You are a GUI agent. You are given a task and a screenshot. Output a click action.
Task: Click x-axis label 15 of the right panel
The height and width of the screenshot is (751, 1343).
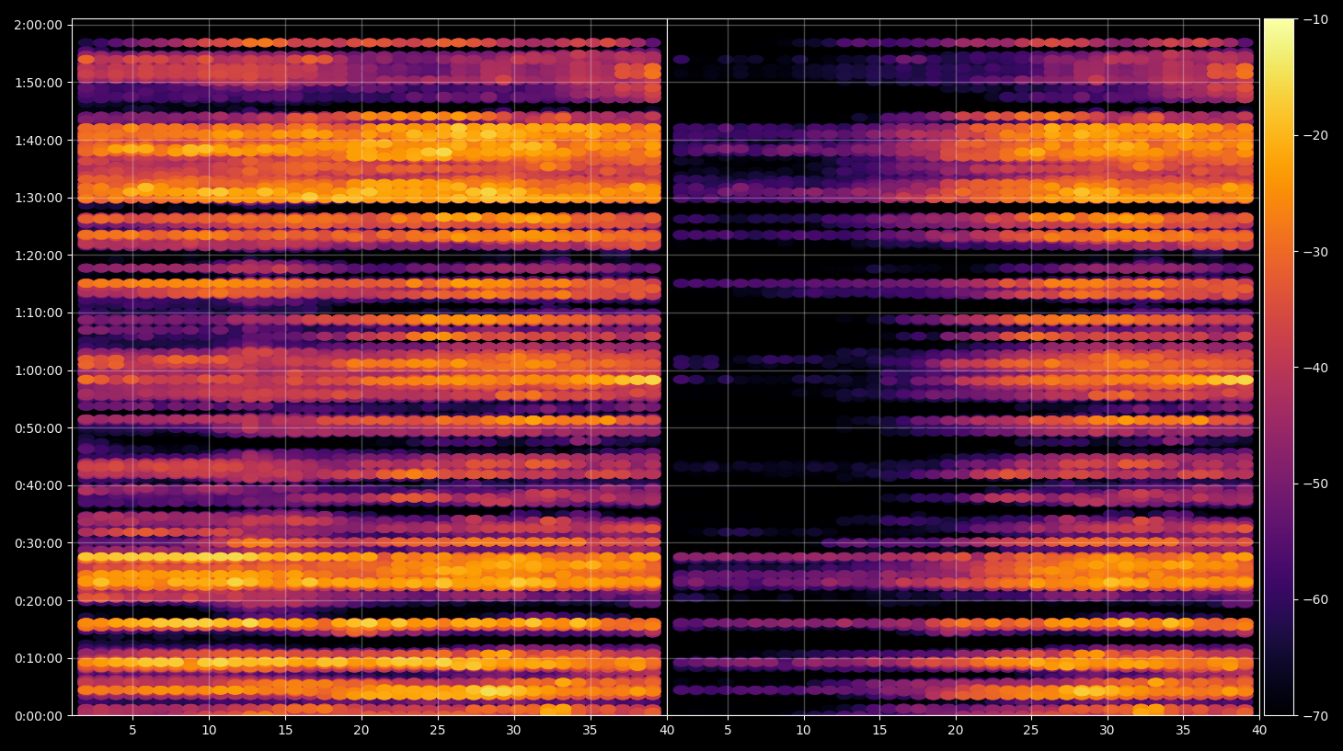pos(879,731)
